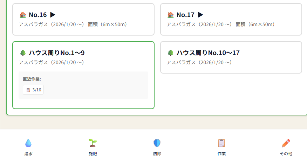Click the clipboard work icon
The image size is (307, 159).
coord(221,143)
